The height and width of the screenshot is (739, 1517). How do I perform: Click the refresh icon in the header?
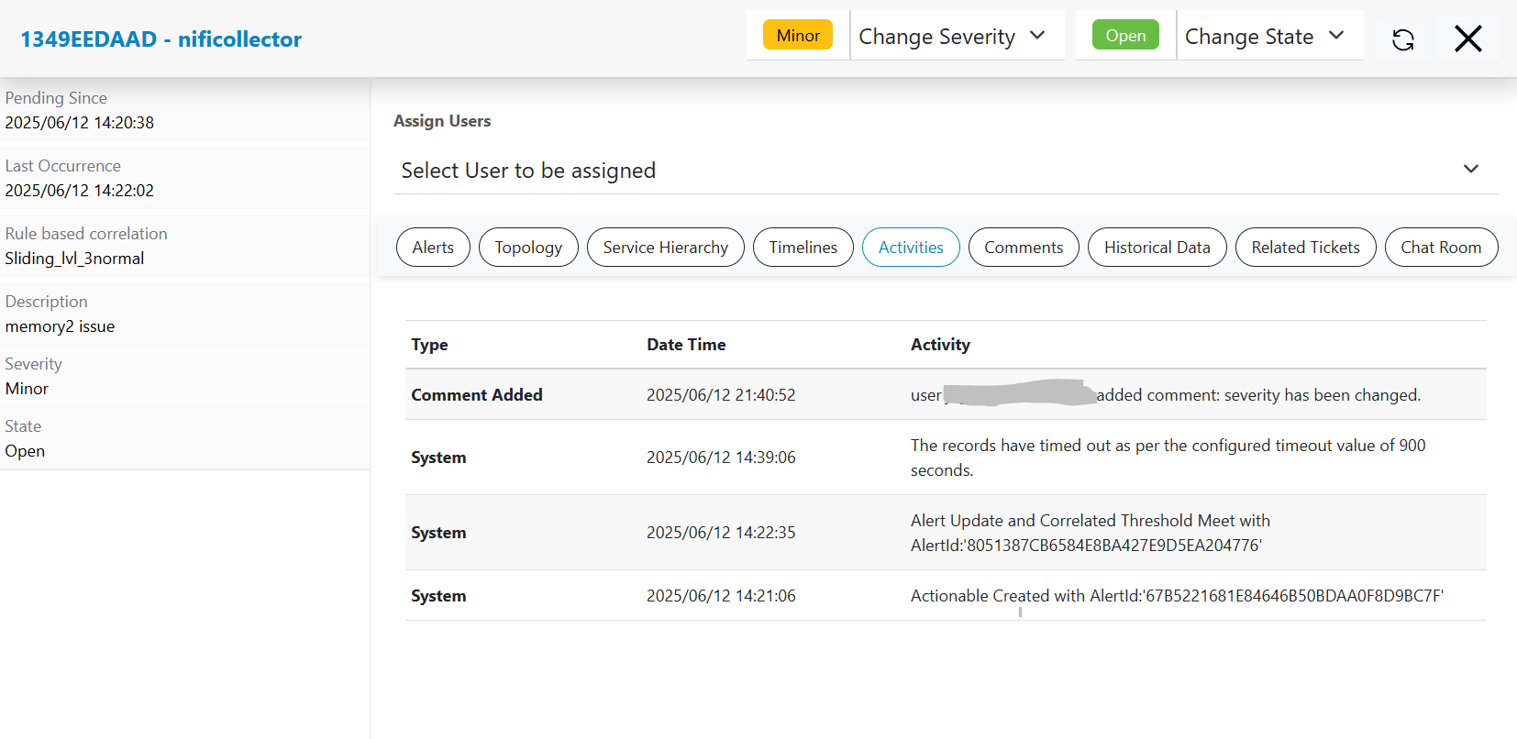[x=1402, y=39]
